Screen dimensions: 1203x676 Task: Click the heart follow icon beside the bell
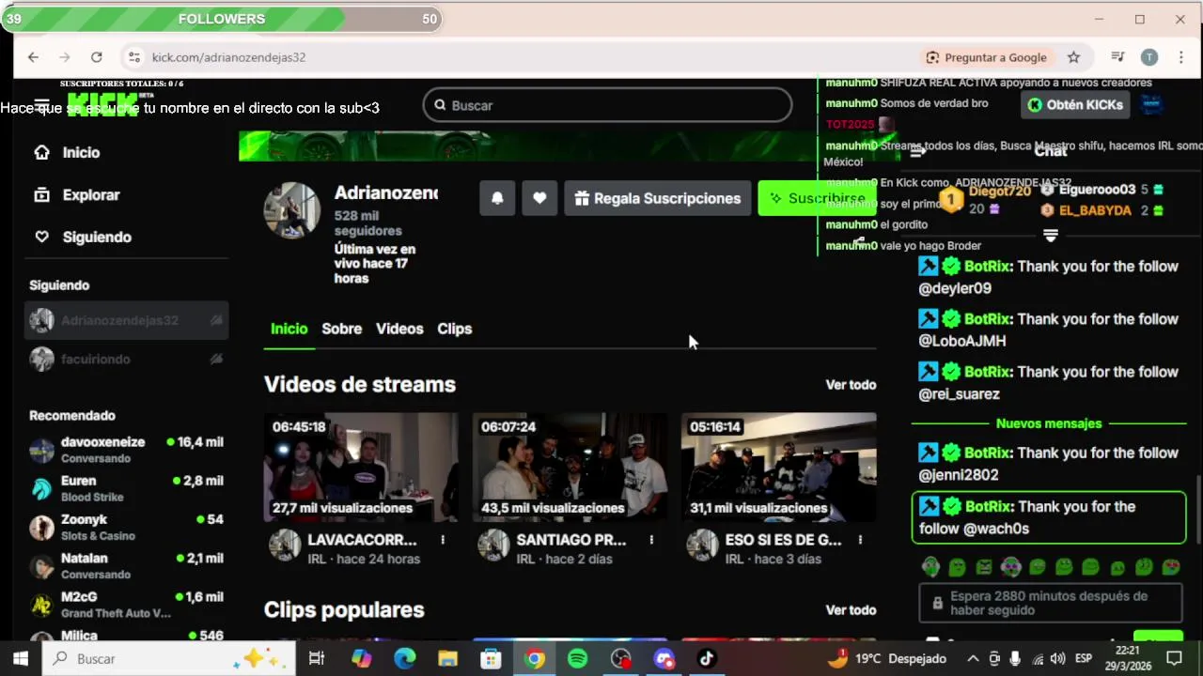pyautogui.click(x=539, y=198)
